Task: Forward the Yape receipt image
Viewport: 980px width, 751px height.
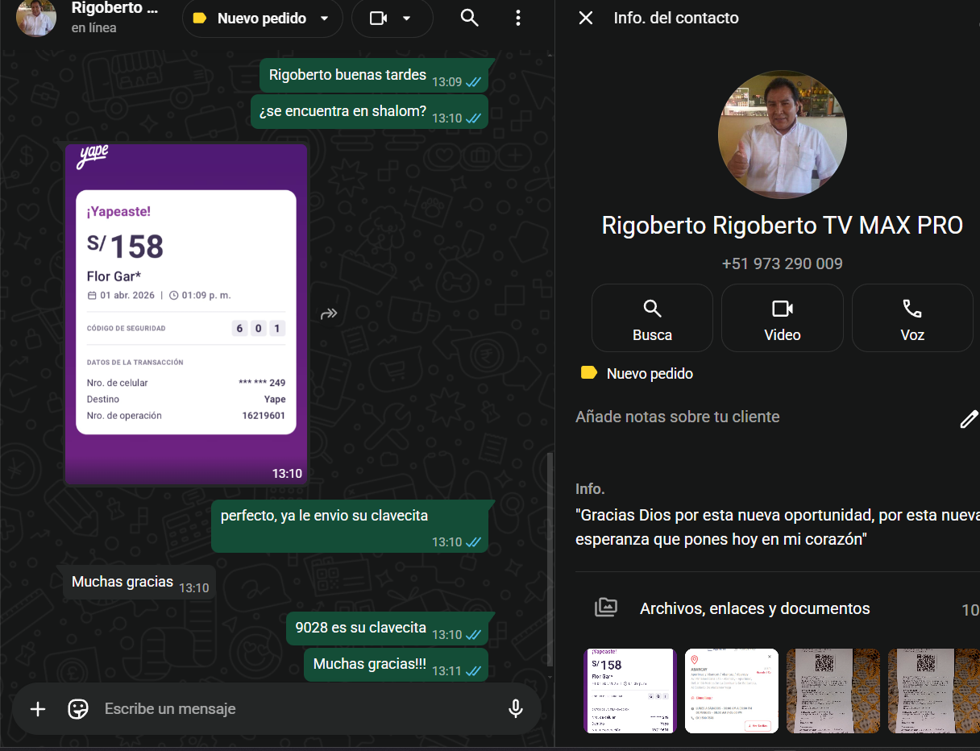Action: tap(329, 314)
